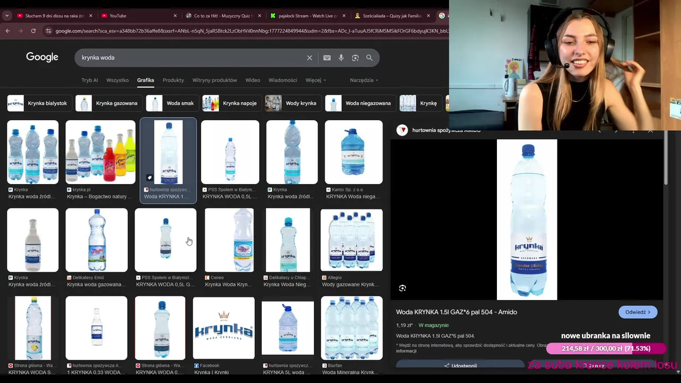The image size is (681, 383).
Task: Search by image with the Lens camera icon
Action: click(355, 57)
